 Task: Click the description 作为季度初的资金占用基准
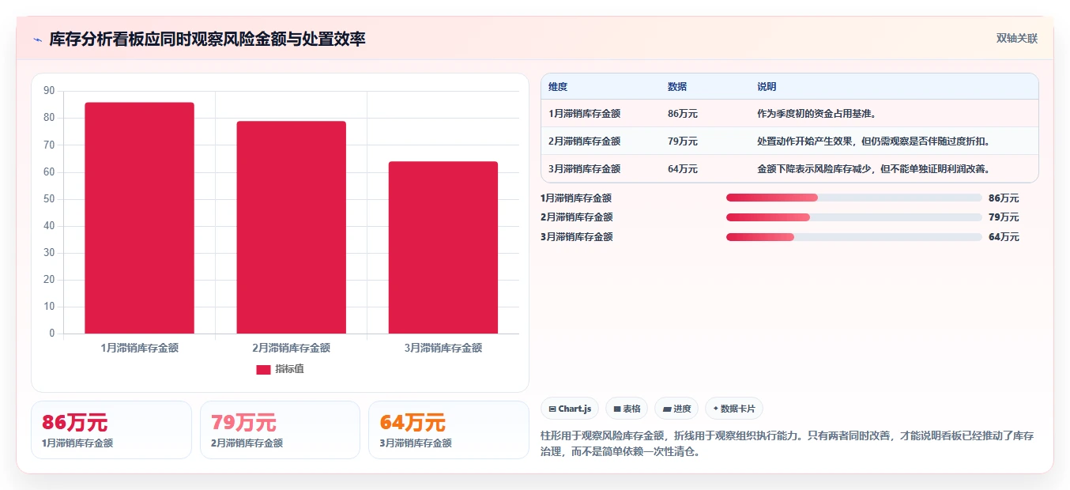coord(816,114)
